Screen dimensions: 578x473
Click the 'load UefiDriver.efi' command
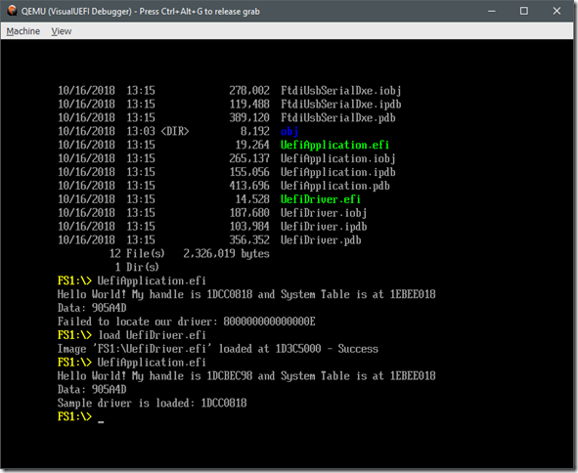[152, 335]
